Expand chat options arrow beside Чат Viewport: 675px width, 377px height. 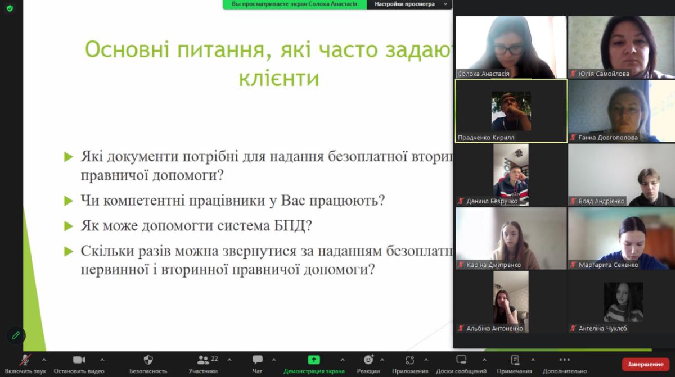pyautogui.click(x=274, y=360)
